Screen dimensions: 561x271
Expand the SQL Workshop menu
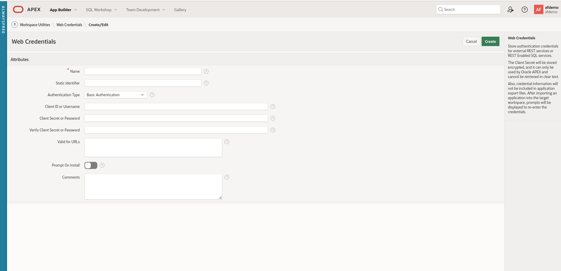(101, 10)
